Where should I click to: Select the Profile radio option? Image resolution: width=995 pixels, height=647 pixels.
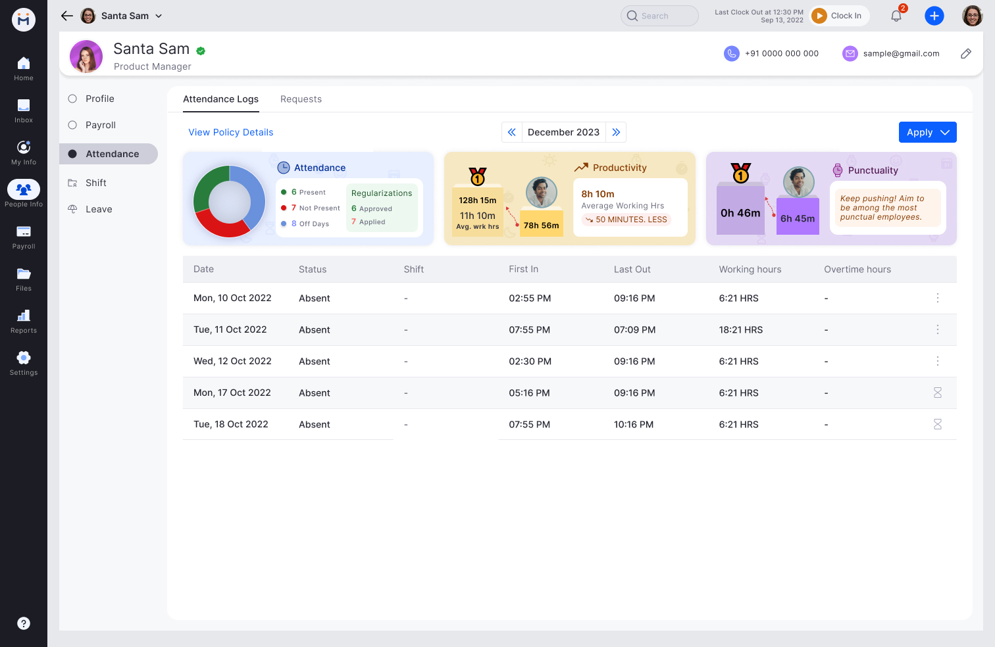coord(72,98)
